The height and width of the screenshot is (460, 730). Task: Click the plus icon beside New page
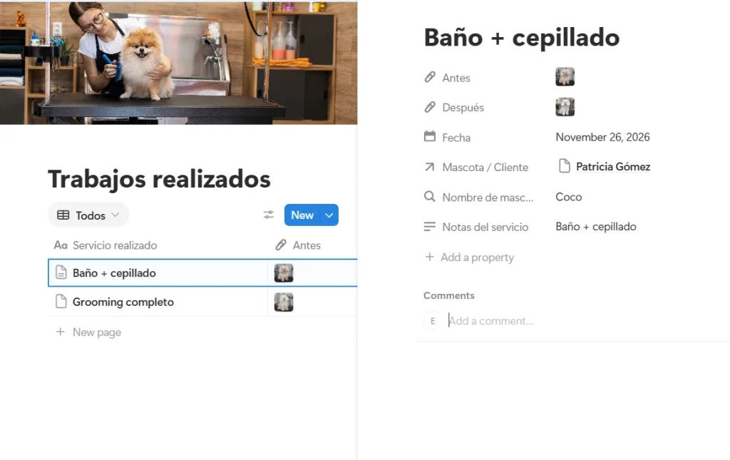click(60, 332)
